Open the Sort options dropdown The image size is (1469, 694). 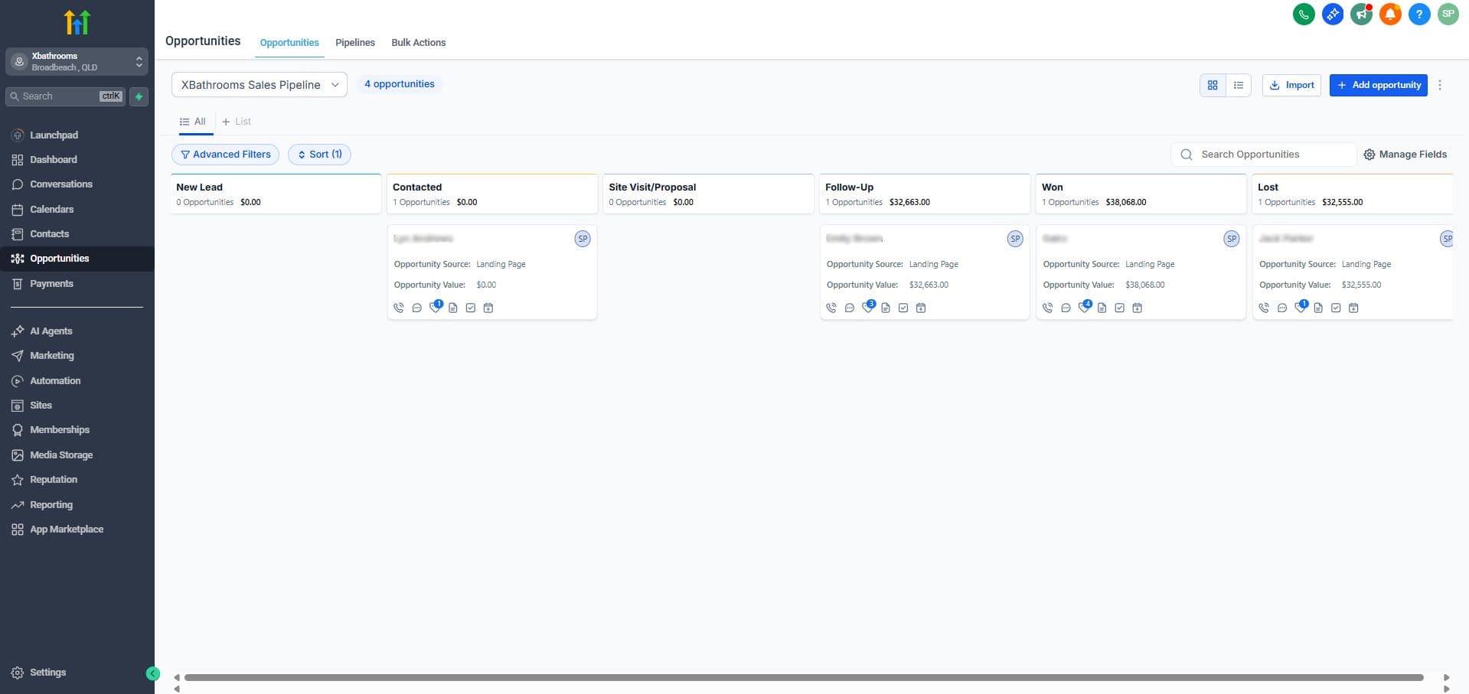319,154
